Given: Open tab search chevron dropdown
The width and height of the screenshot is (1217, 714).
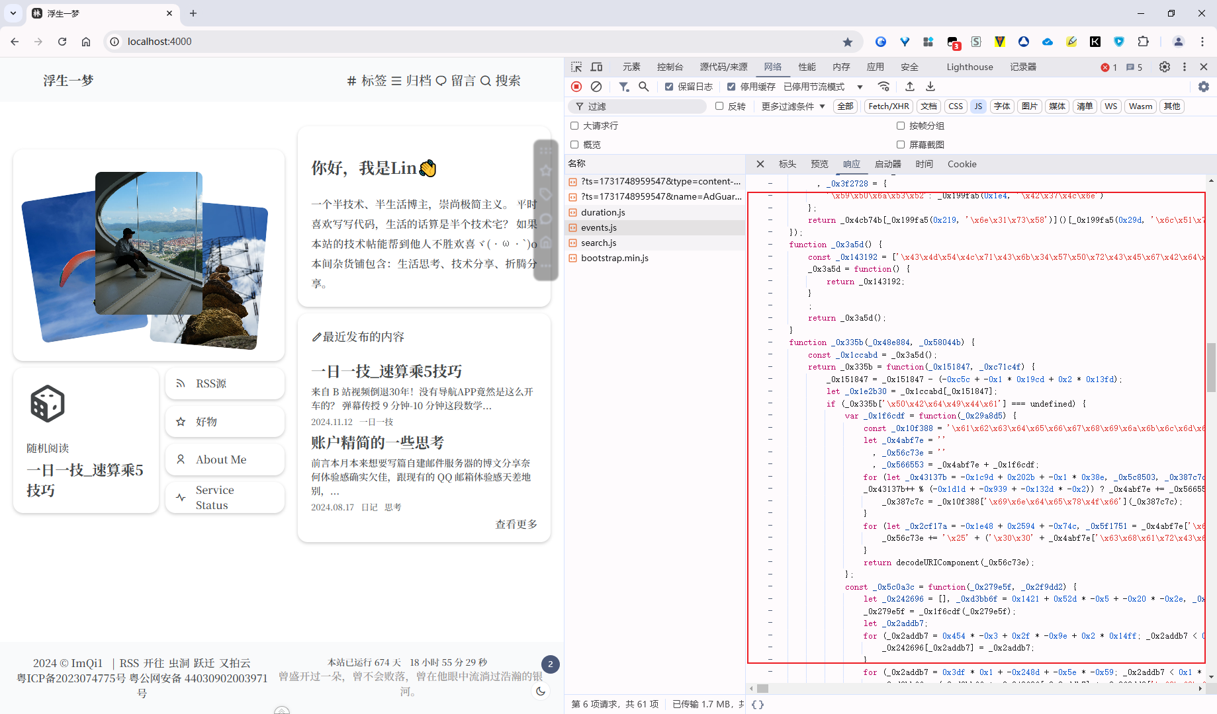Looking at the screenshot, I should [x=13, y=13].
